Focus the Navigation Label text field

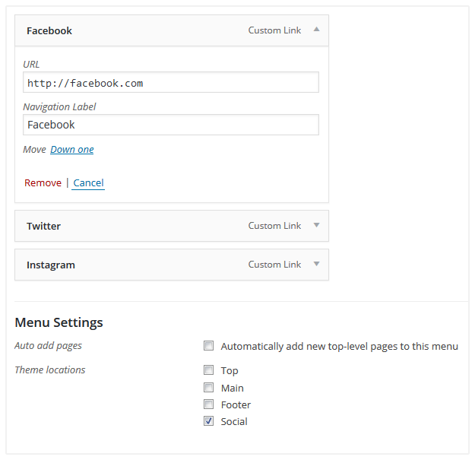(171, 125)
